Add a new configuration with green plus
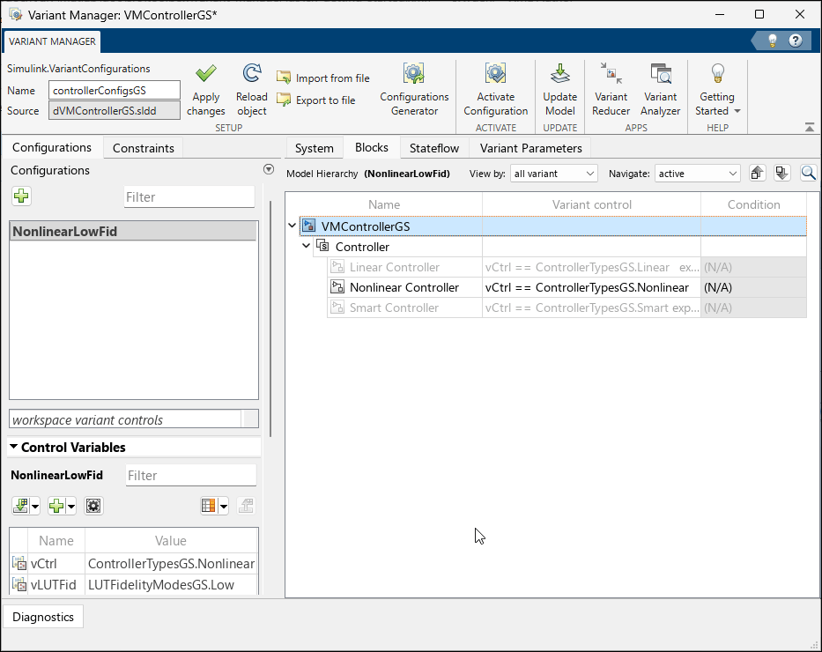822x652 pixels. click(x=21, y=196)
